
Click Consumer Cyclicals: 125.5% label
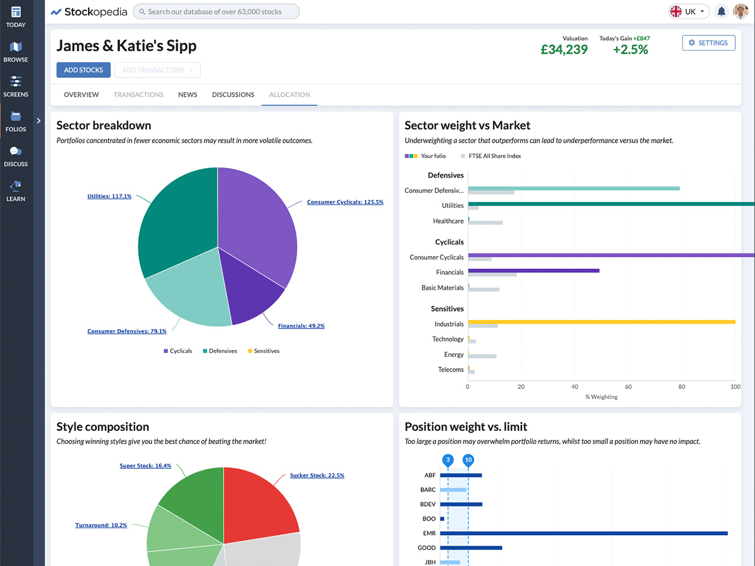[x=345, y=202]
